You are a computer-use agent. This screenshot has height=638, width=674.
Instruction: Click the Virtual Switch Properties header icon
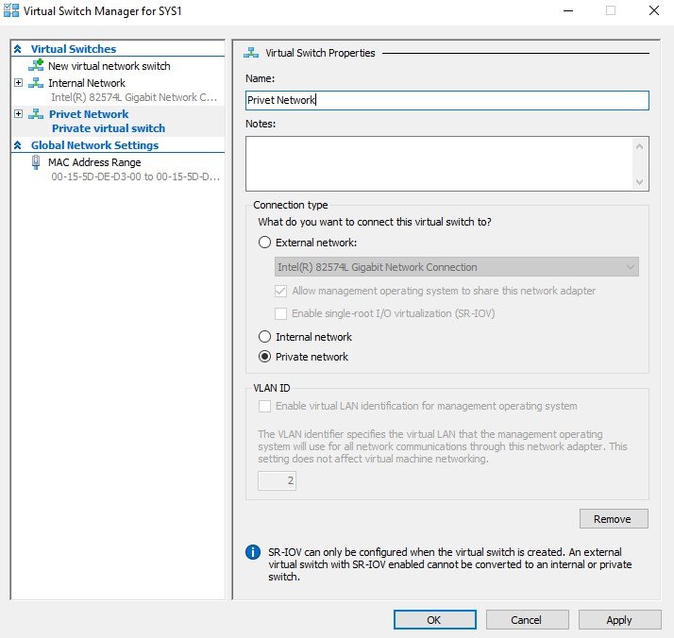tap(251, 53)
